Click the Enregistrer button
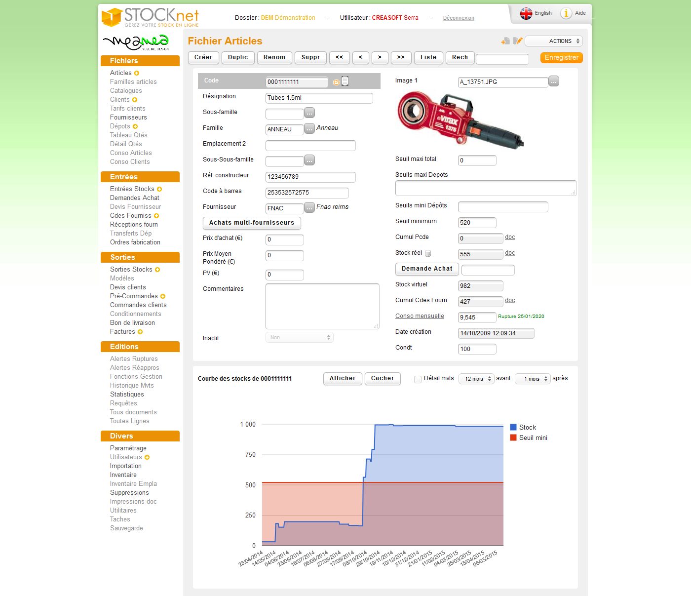This screenshot has height=596, width=691. point(561,58)
